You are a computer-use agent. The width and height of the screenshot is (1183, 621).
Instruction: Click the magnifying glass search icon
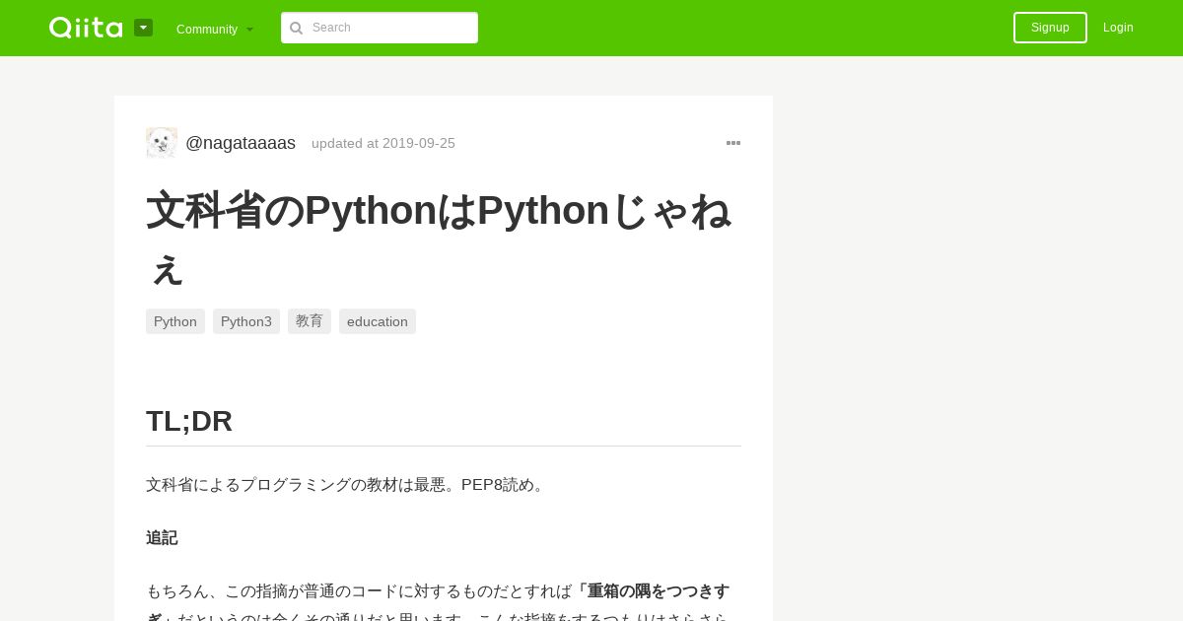tap(297, 29)
